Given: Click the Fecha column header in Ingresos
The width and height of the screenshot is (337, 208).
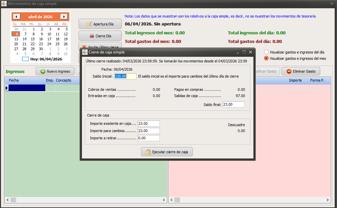Looking at the screenshot, I should pyautogui.click(x=14, y=80).
